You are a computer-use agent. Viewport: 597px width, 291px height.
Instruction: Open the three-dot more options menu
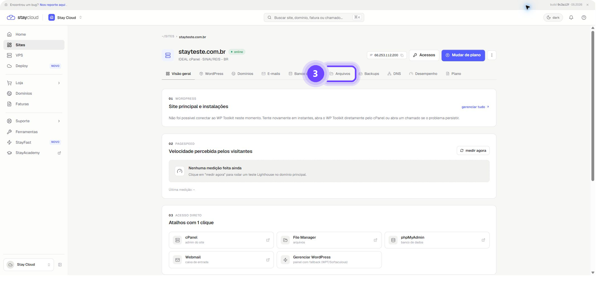coord(492,55)
